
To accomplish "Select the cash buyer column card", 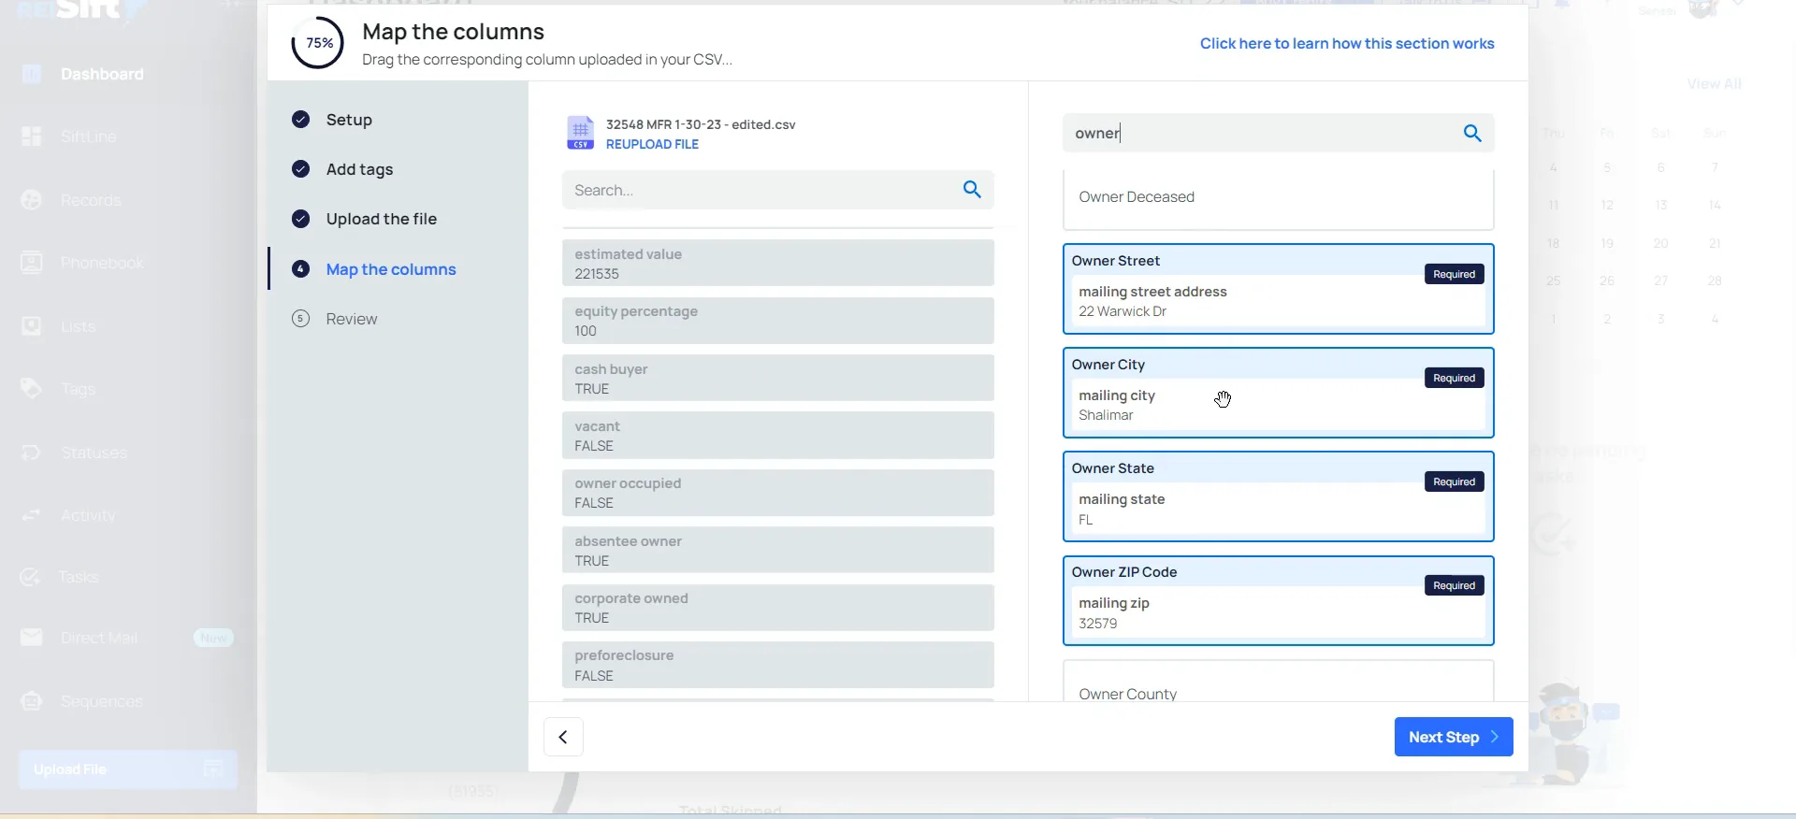I will 777,378.
